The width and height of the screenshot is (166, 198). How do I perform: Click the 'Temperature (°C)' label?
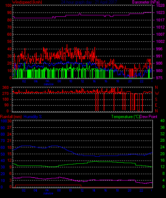point(125,117)
